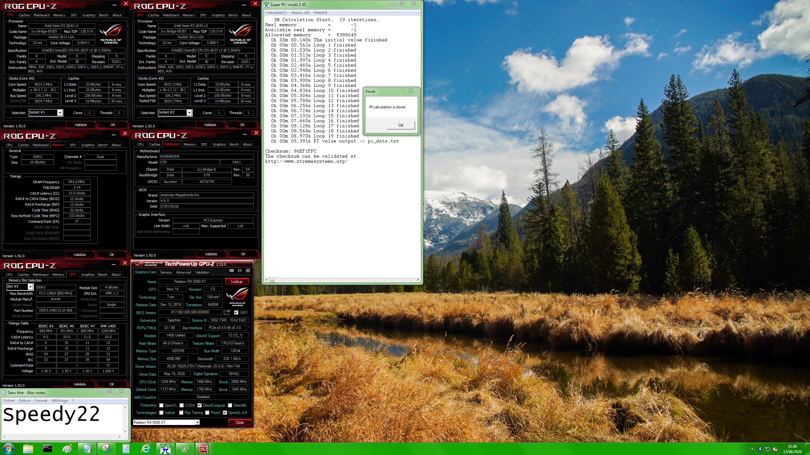810x455 pixels.
Task: Click the Bus Interface question mark
Action: (248, 328)
